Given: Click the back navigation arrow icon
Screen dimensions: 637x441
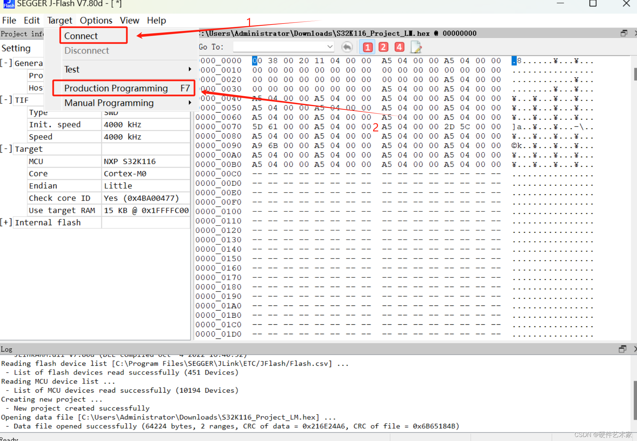Looking at the screenshot, I should coord(347,47).
